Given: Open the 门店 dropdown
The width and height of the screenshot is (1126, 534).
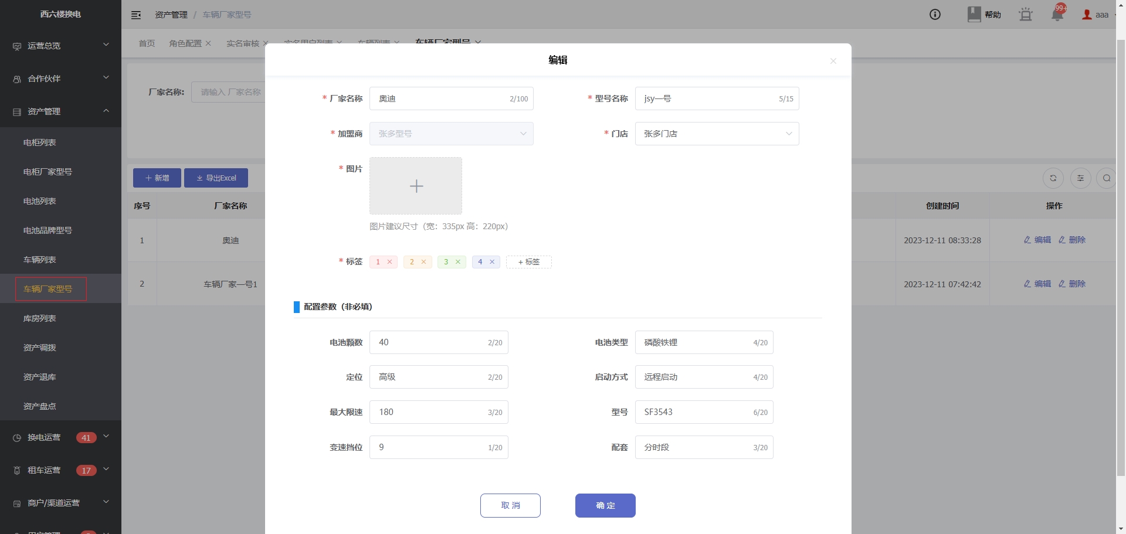Looking at the screenshot, I should click(x=716, y=134).
